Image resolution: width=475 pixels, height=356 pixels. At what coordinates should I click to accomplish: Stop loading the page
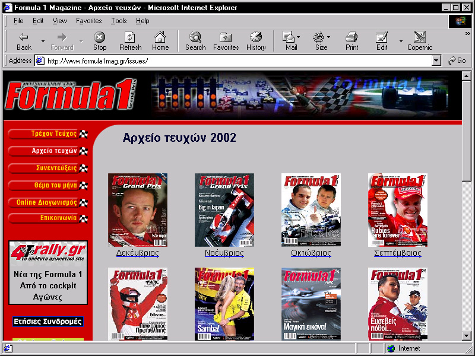click(100, 41)
